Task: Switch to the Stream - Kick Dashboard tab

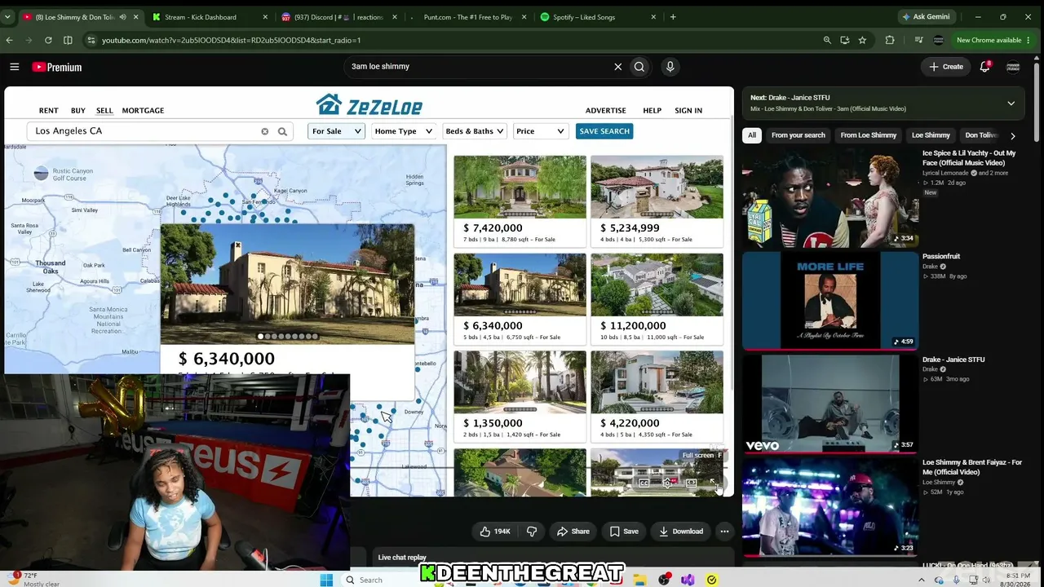Action: pos(209,17)
